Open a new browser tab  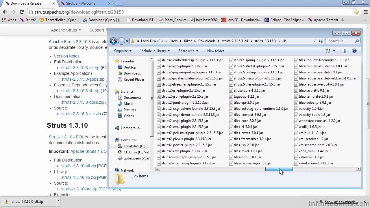[x=119, y=3]
